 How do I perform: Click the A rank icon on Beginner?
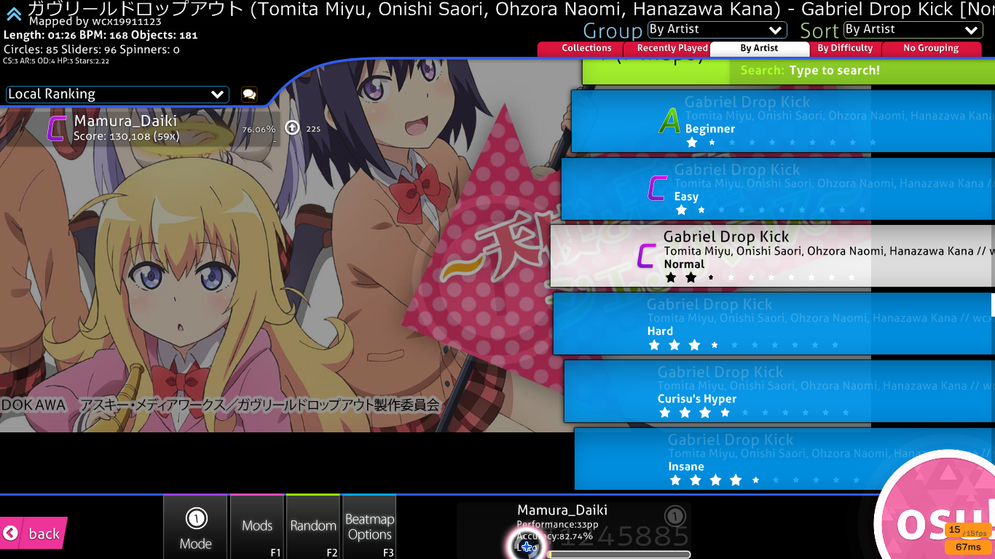click(x=669, y=121)
